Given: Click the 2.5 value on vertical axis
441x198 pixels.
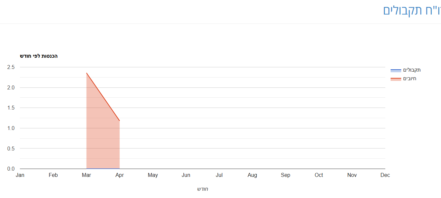Looking at the screenshot, I should tap(11, 67).
